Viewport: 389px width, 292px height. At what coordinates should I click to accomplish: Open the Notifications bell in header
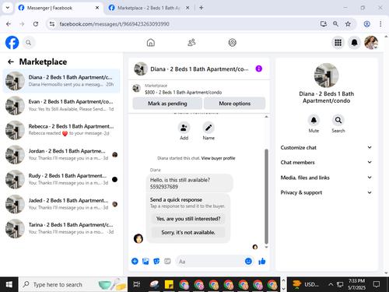coord(354,43)
